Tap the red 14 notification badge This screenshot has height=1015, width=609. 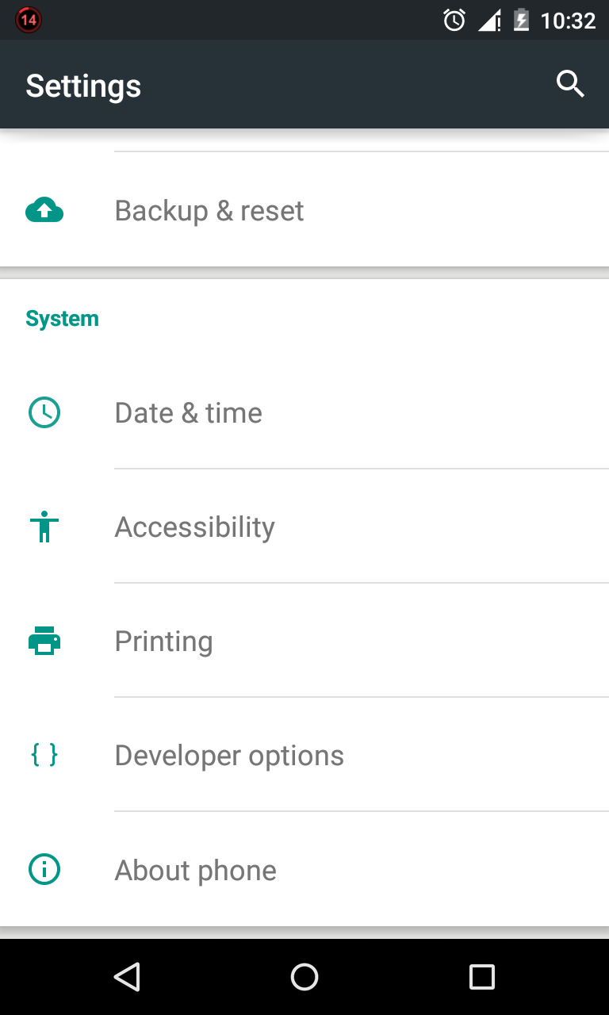(29, 20)
